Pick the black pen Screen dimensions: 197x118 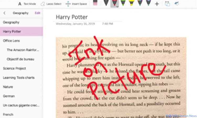106,3
